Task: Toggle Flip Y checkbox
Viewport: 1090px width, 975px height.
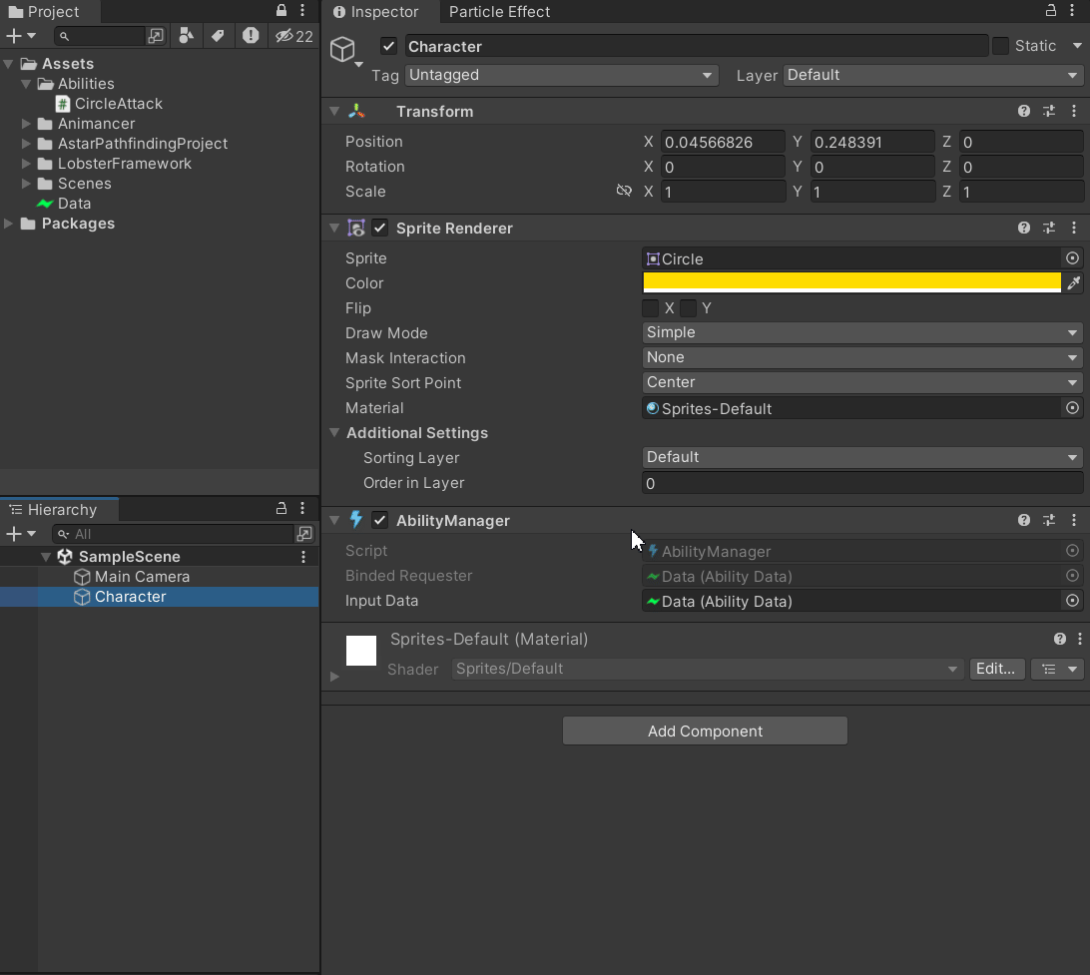Action: click(688, 307)
